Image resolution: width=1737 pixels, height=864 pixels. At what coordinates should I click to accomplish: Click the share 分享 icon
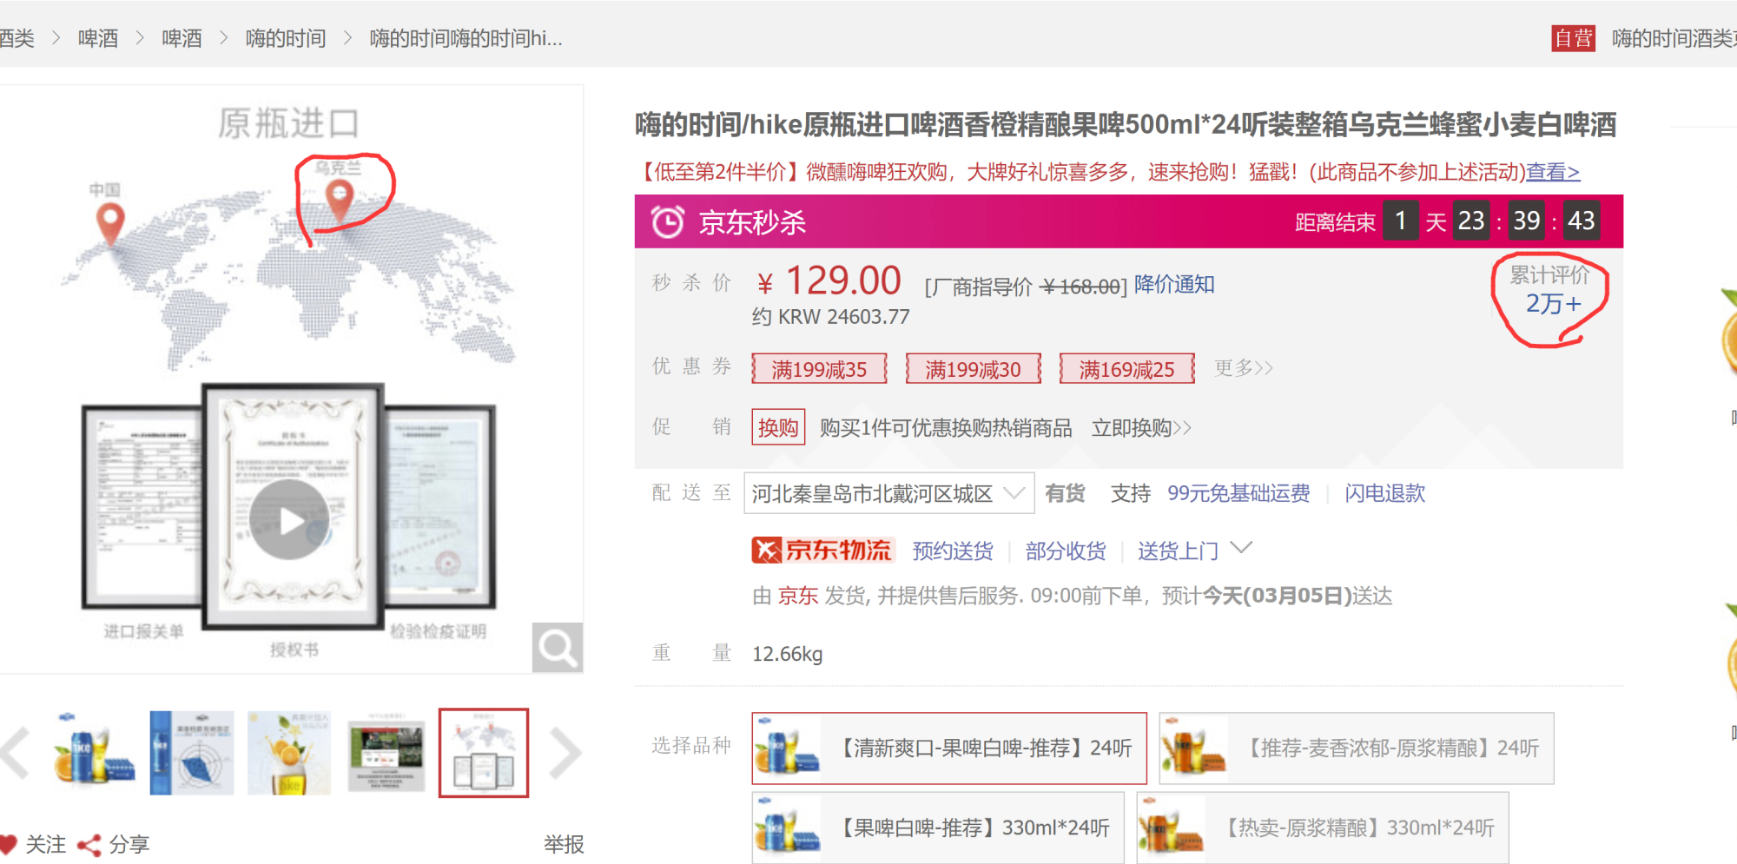coord(89,845)
